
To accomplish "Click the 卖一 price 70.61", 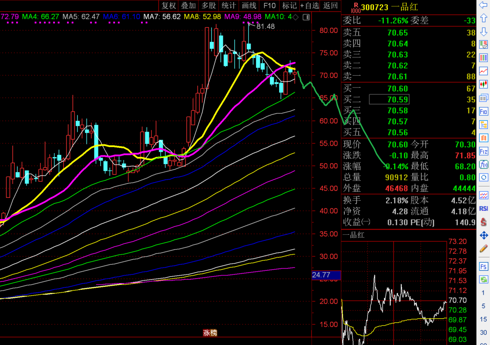I will coord(398,77).
